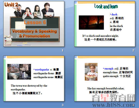Click the blue word 'earthquake'
The width and height of the screenshot is (139, 108).
tap(42, 70)
